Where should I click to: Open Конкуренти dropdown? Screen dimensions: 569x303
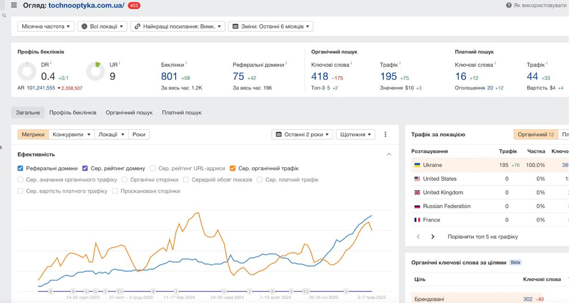click(72, 134)
